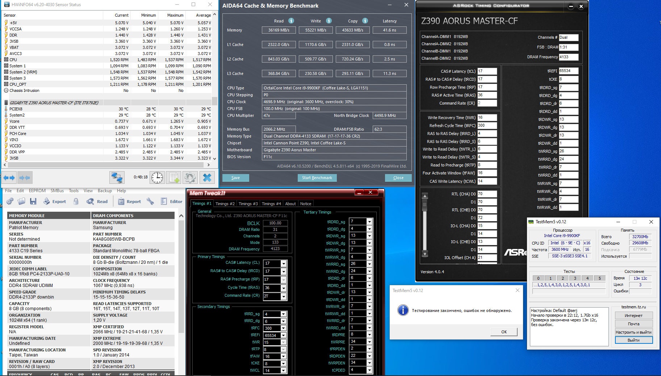Click ASRock Refresh Cycle Time (tRFC) field
This screenshot has height=376, width=661.
[487, 126]
